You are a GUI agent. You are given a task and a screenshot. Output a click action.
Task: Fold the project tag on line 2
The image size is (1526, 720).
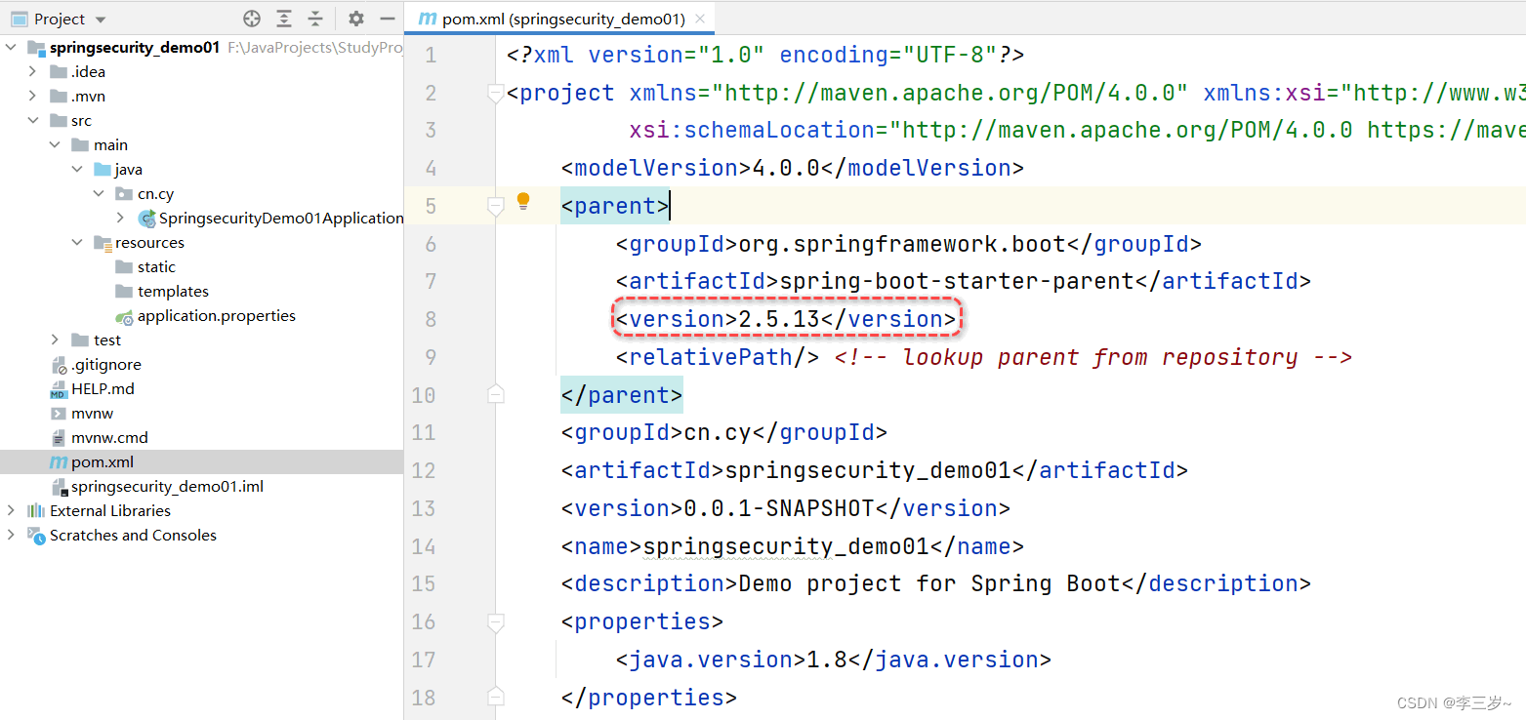point(495,93)
